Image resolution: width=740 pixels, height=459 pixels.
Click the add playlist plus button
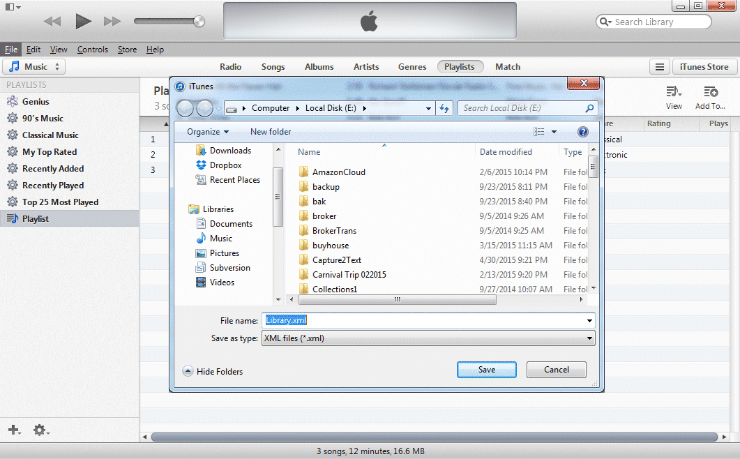click(14, 430)
